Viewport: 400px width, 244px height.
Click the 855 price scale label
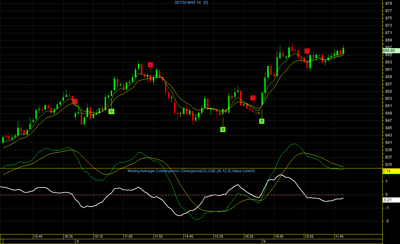(389, 92)
